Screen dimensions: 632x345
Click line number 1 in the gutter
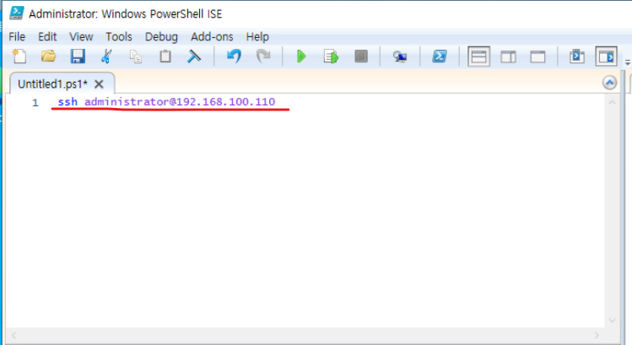35,103
